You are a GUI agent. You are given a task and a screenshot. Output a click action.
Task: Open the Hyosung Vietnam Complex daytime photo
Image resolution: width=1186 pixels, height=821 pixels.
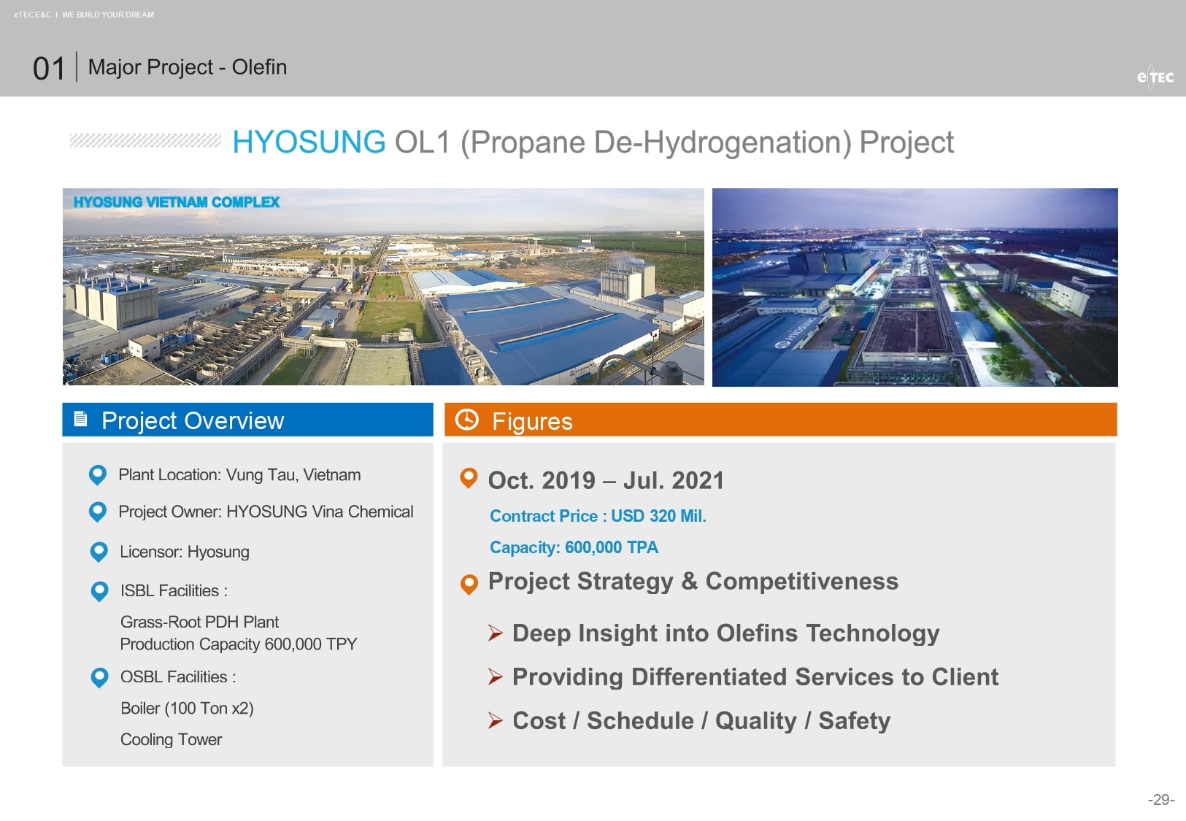pos(383,287)
